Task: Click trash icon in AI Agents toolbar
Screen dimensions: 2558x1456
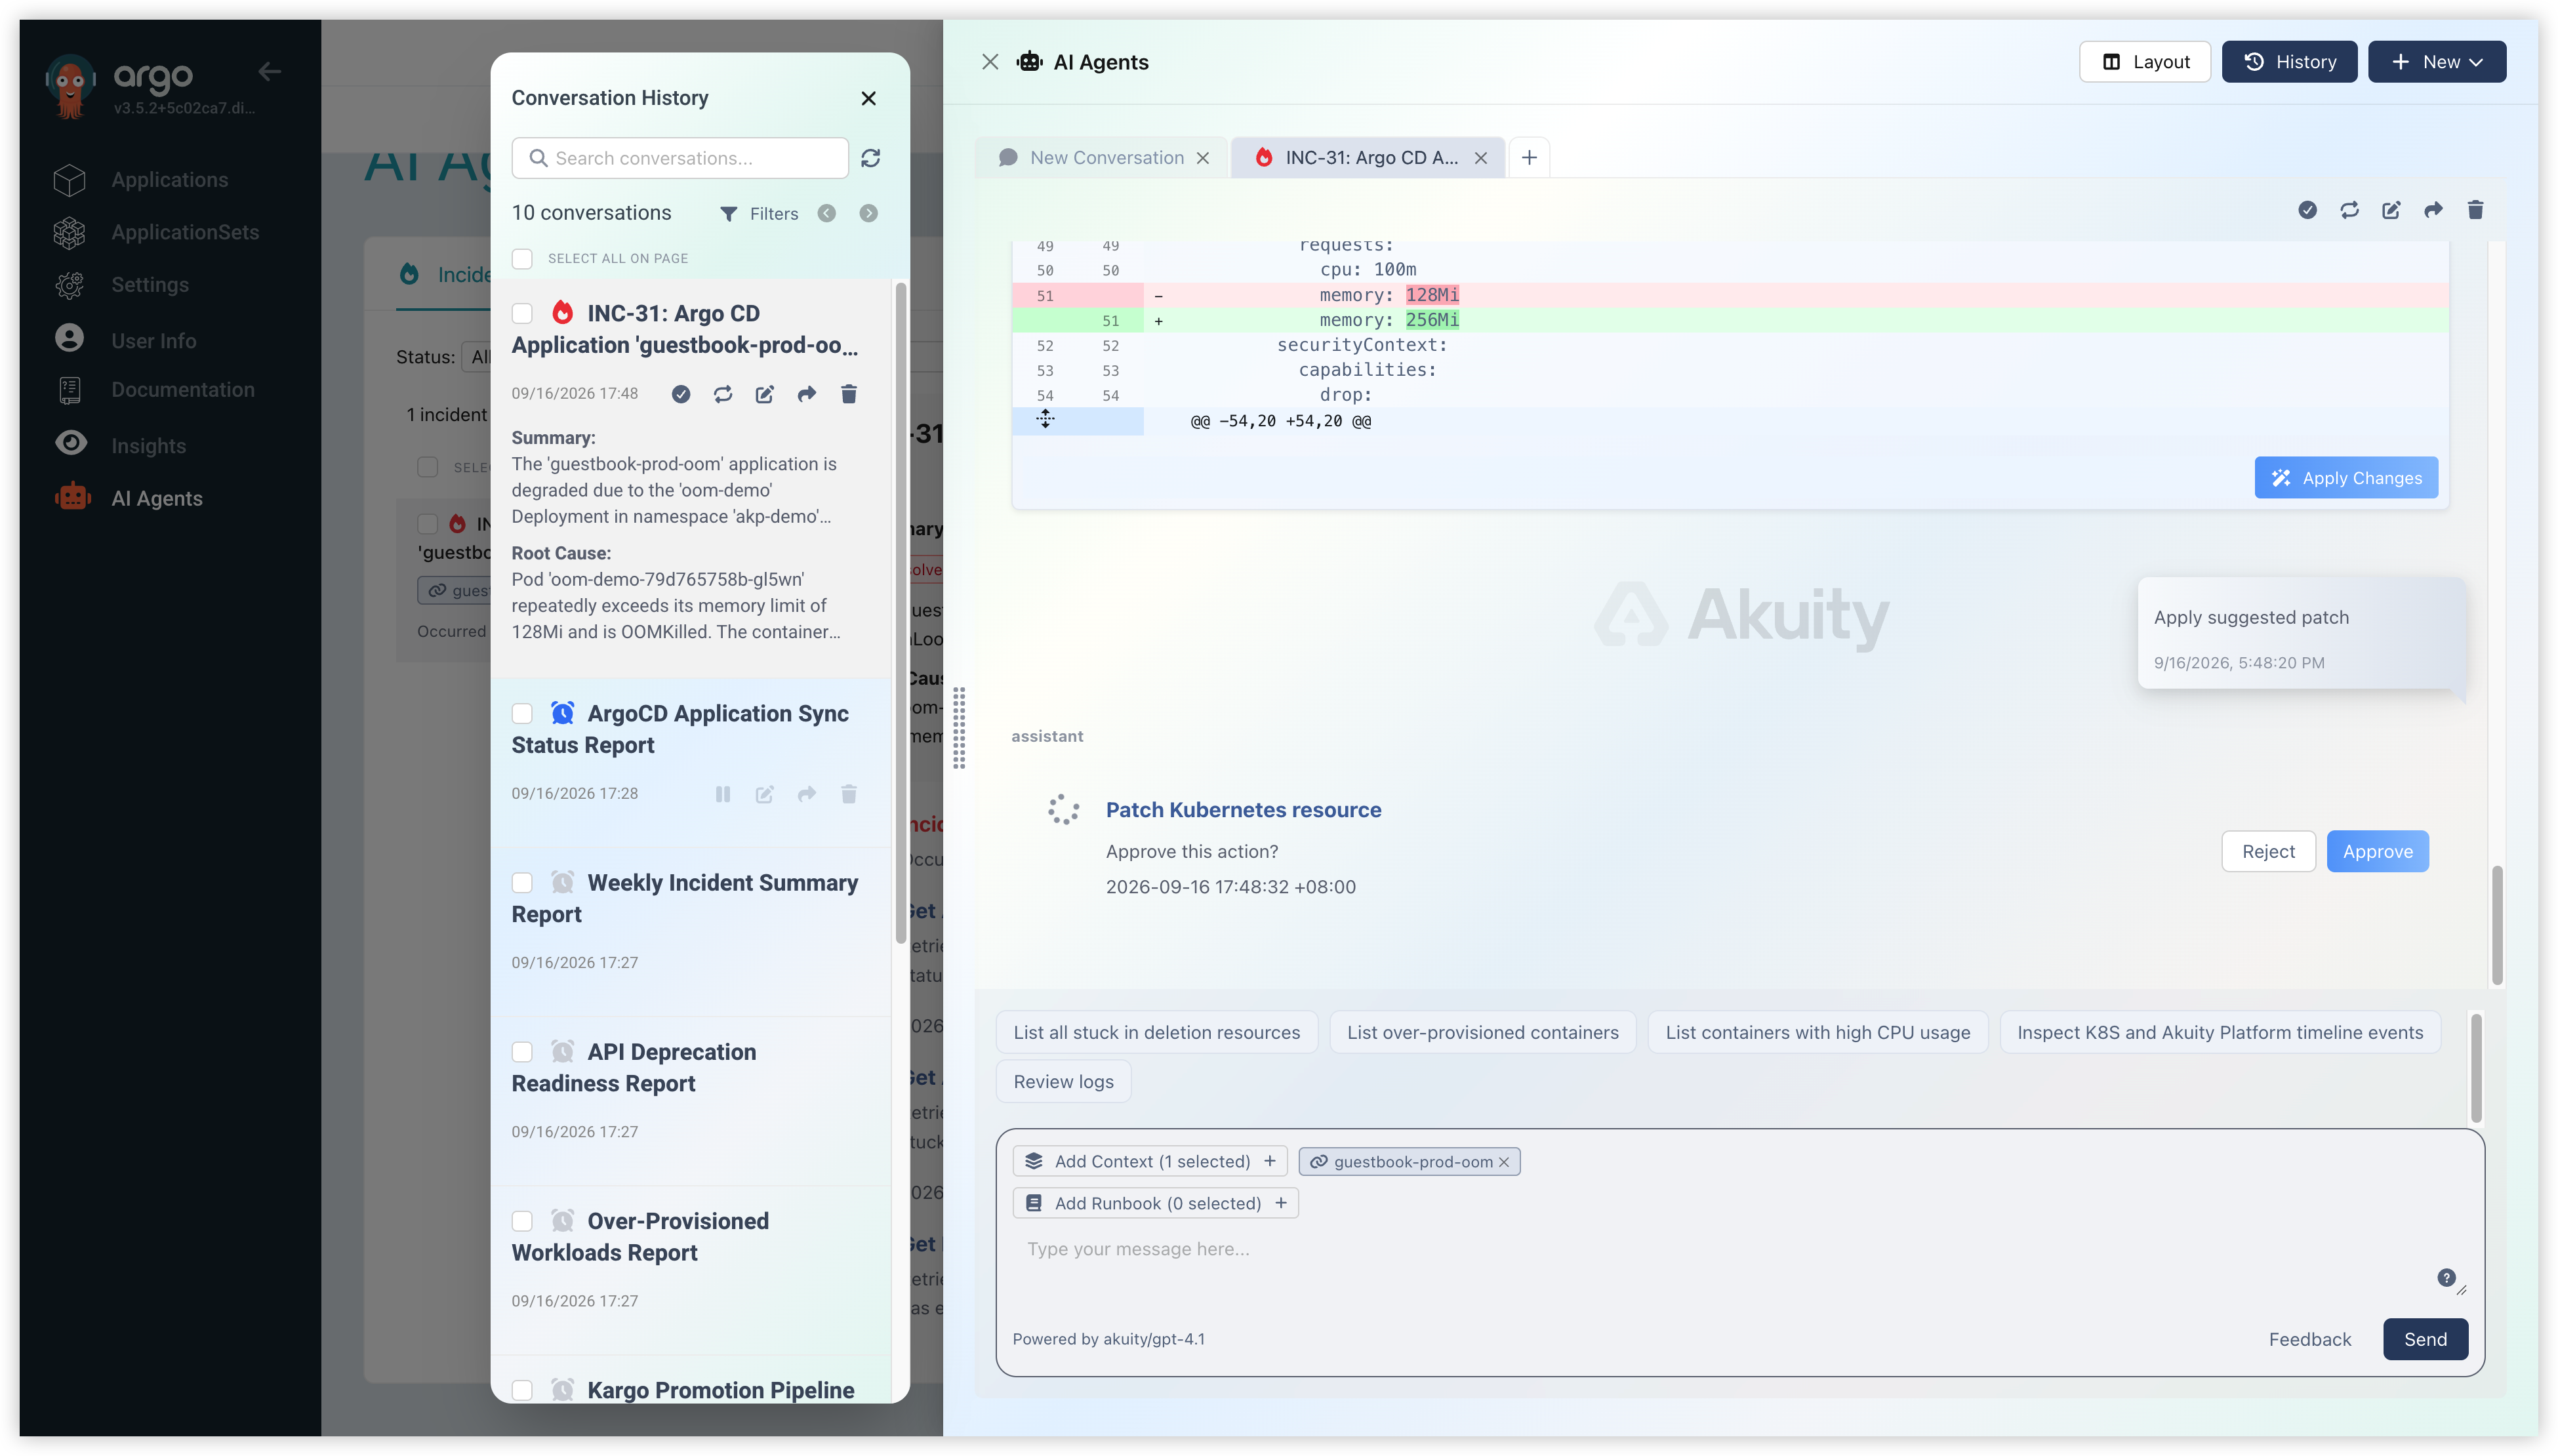Action: [x=2475, y=210]
